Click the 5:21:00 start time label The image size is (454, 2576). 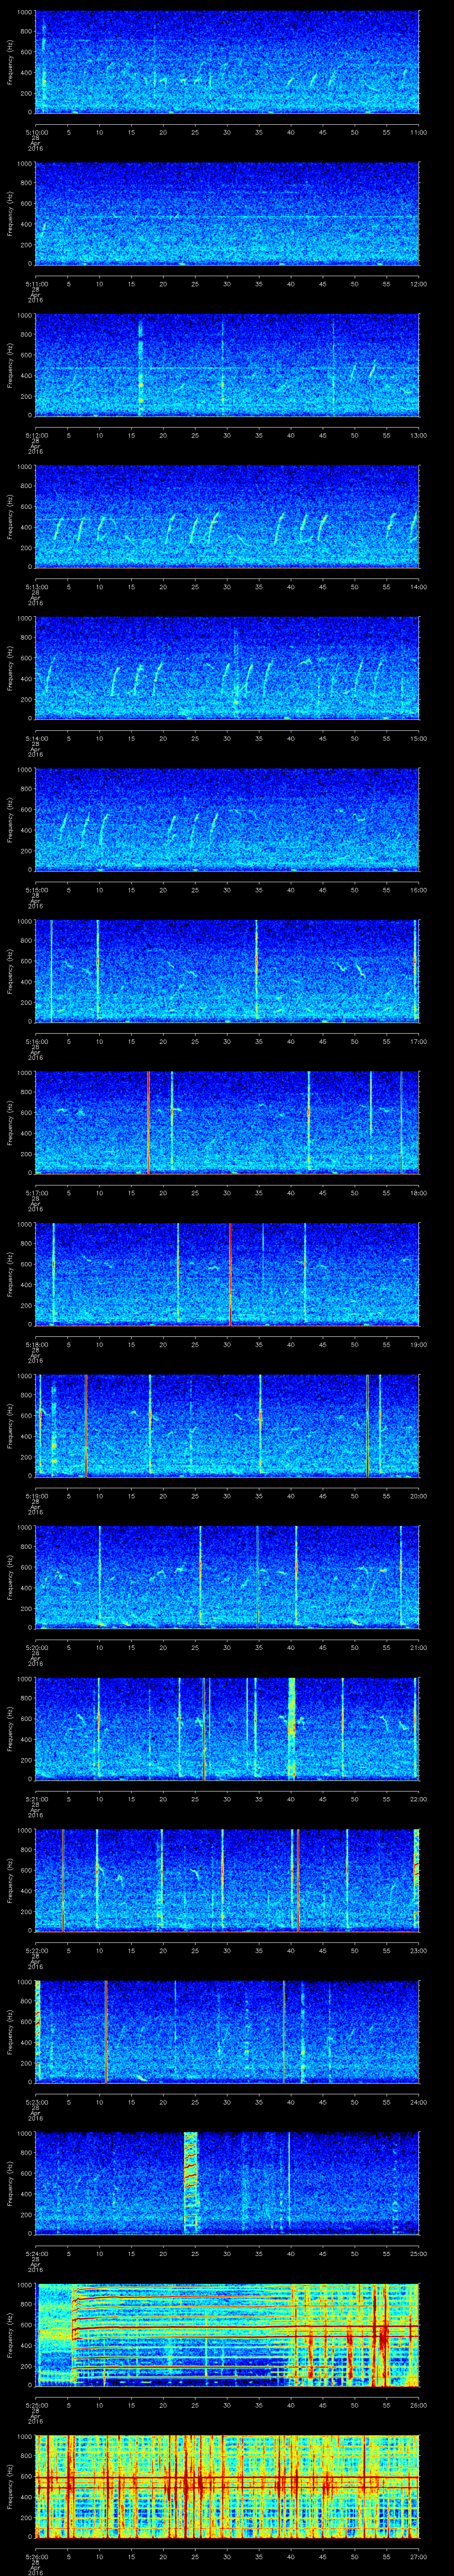pyautogui.click(x=36, y=1799)
